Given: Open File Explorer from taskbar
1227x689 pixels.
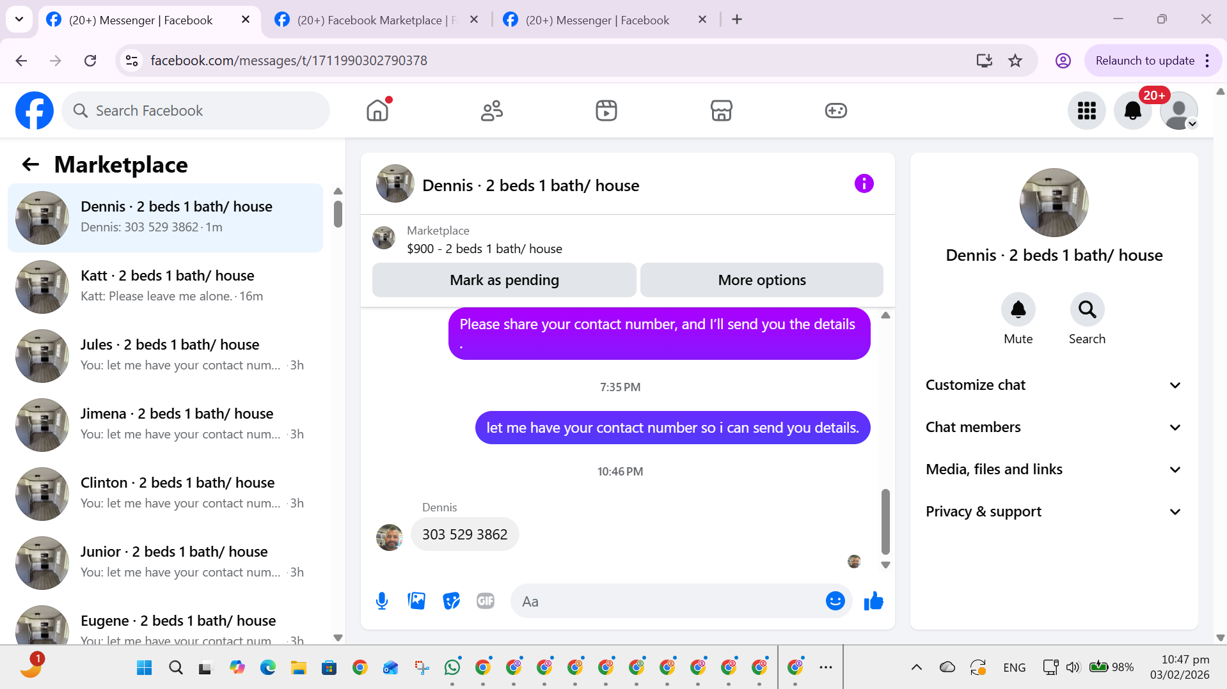Looking at the screenshot, I should [x=299, y=668].
